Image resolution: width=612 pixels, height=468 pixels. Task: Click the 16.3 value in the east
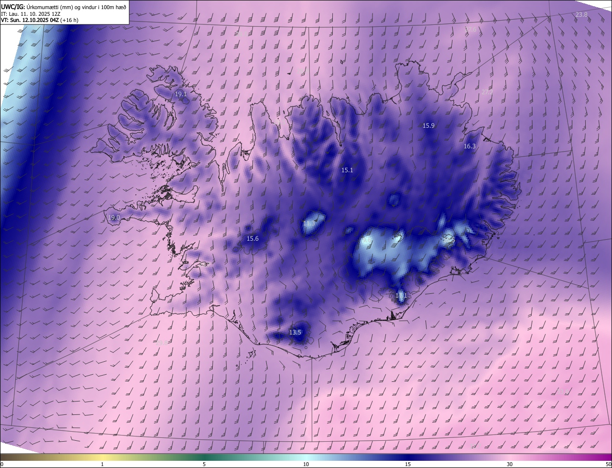pos(470,146)
